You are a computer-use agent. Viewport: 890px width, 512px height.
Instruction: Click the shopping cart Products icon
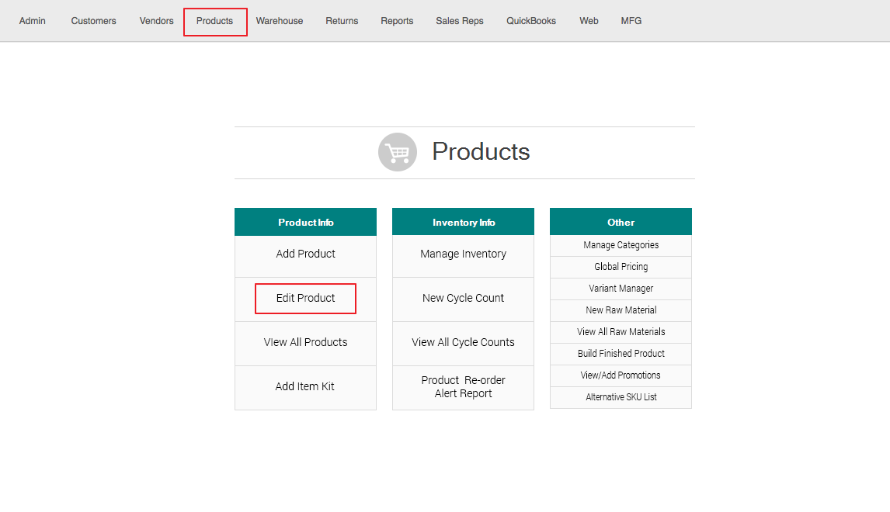tap(397, 152)
